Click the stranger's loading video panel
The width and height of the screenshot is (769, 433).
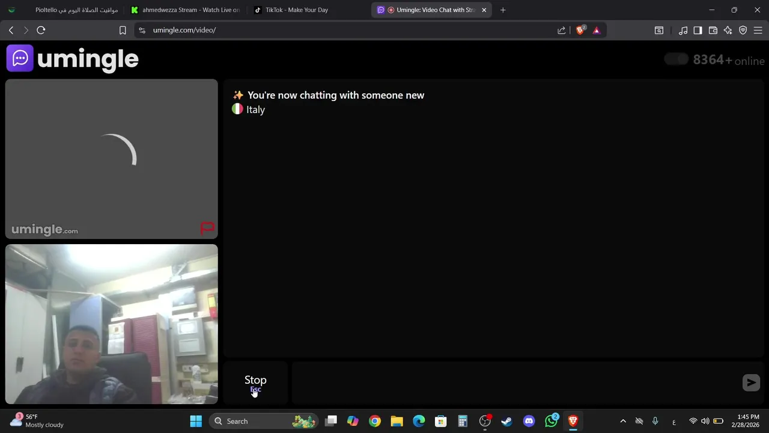pyautogui.click(x=112, y=159)
